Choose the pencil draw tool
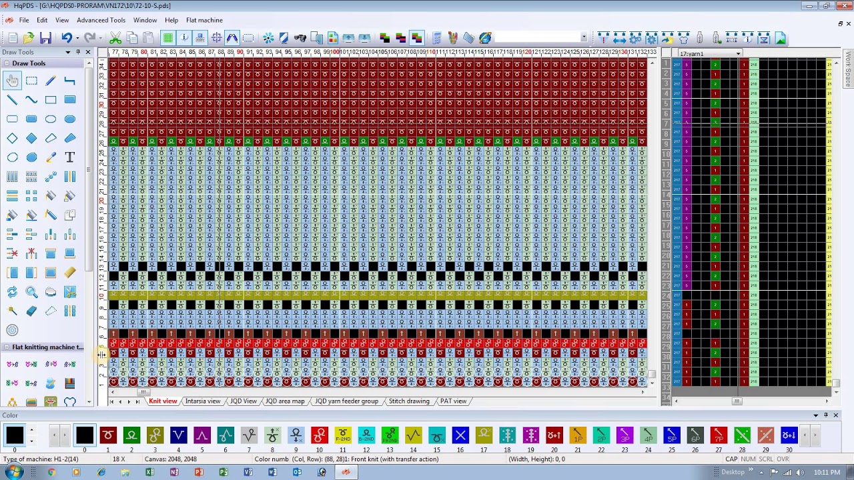 click(x=51, y=81)
